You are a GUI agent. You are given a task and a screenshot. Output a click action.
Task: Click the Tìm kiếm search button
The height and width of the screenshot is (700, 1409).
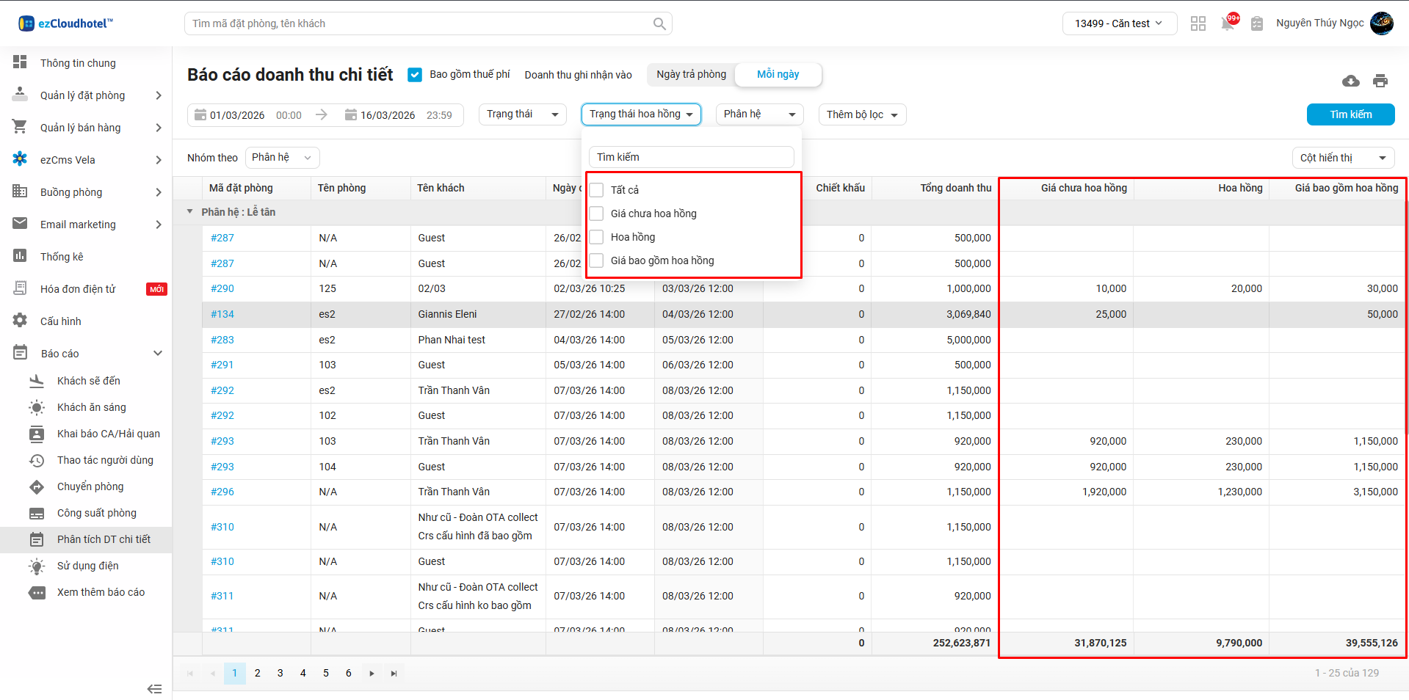pos(1350,114)
